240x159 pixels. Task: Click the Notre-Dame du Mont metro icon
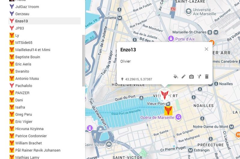pyautogui.click(x=231, y=126)
